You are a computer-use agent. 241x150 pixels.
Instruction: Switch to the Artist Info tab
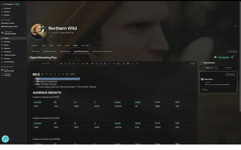(35, 46)
